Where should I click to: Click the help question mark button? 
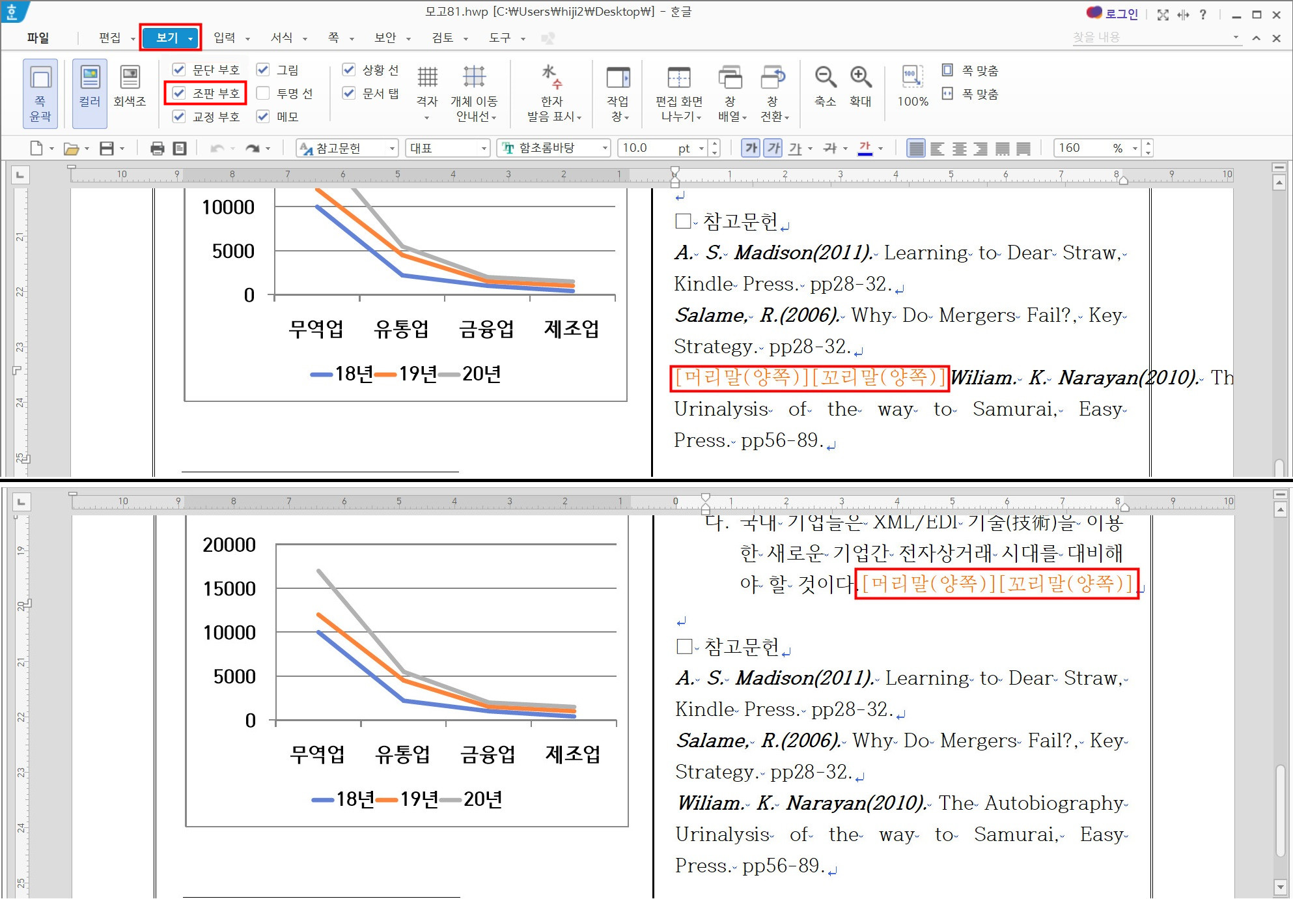click(x=1203, y=14)
